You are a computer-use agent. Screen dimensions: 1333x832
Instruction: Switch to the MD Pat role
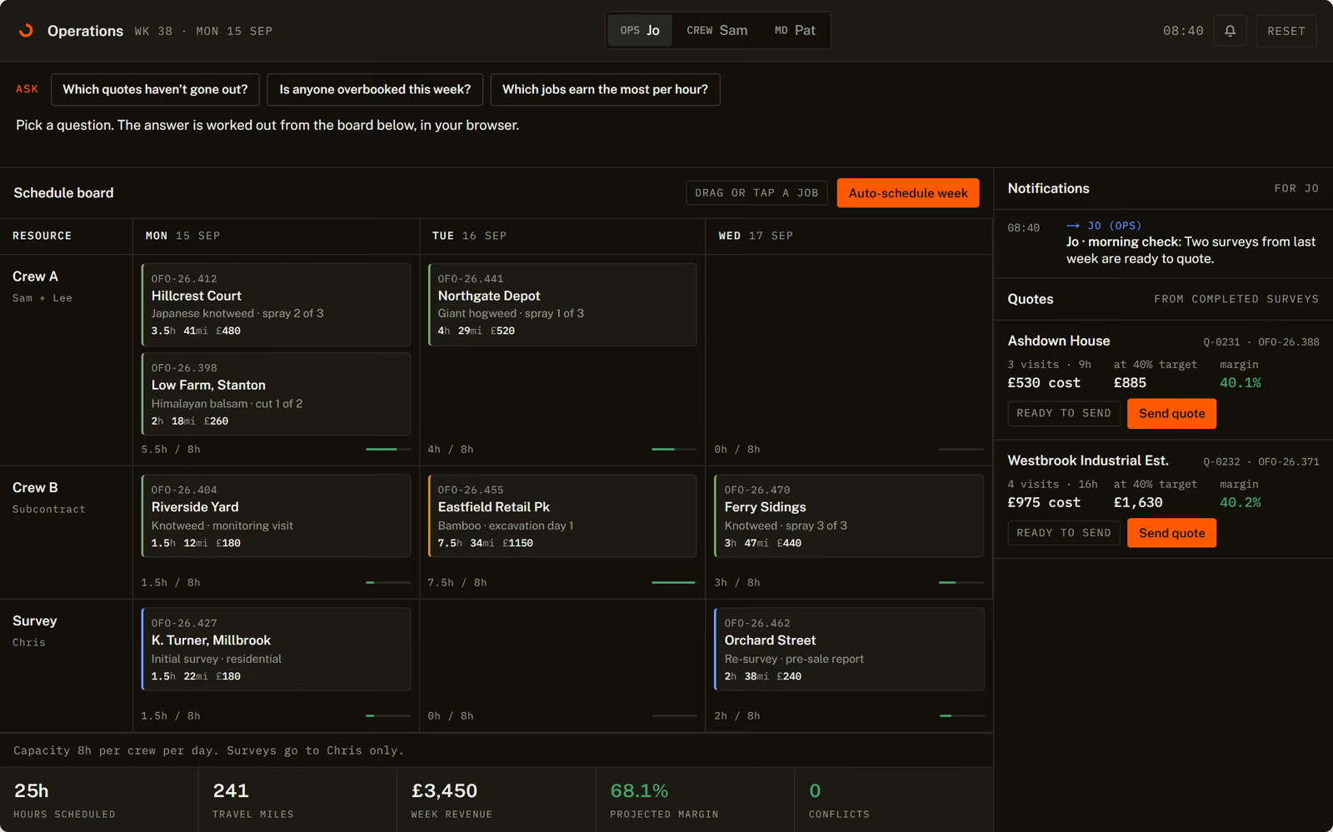[x=795, y=31]
